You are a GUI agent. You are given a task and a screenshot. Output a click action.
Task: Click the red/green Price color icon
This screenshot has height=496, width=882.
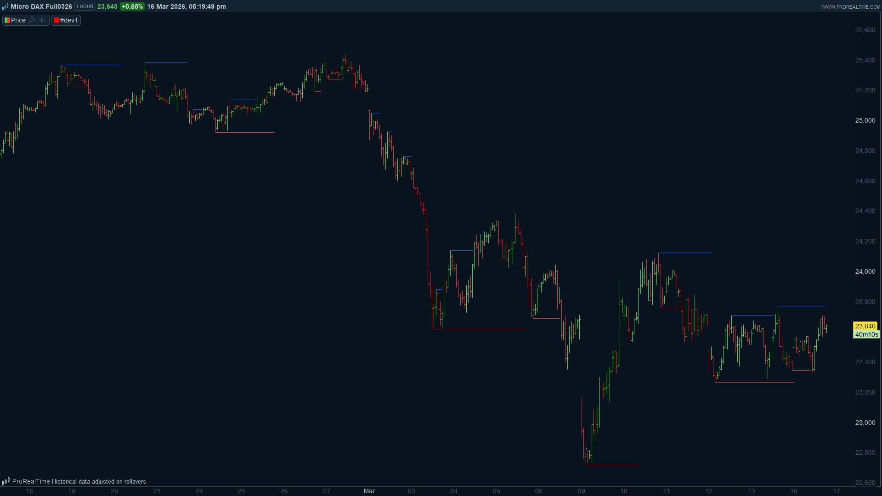click(7, 20)
